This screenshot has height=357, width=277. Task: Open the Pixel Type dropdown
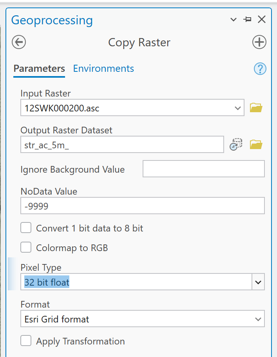[259, 282]
